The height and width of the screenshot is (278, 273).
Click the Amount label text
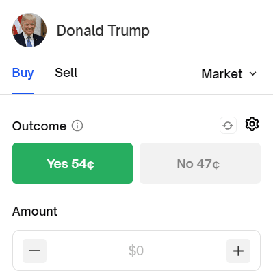[x=35, y=211]
